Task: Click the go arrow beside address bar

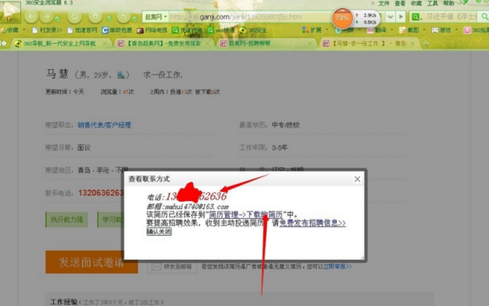Action: tap(401, 17)
